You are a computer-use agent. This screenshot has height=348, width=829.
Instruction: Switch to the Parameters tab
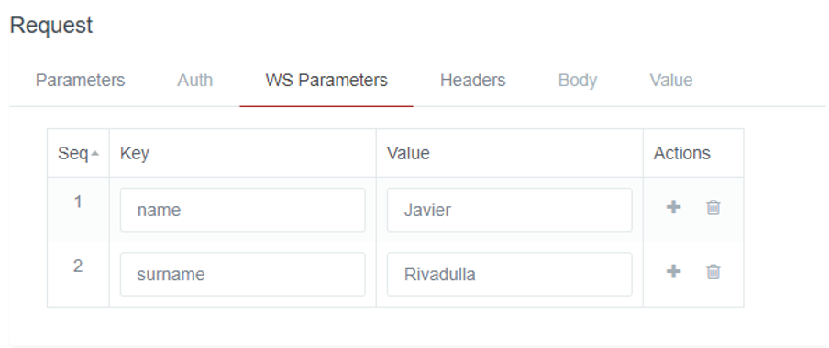[81, 81]
